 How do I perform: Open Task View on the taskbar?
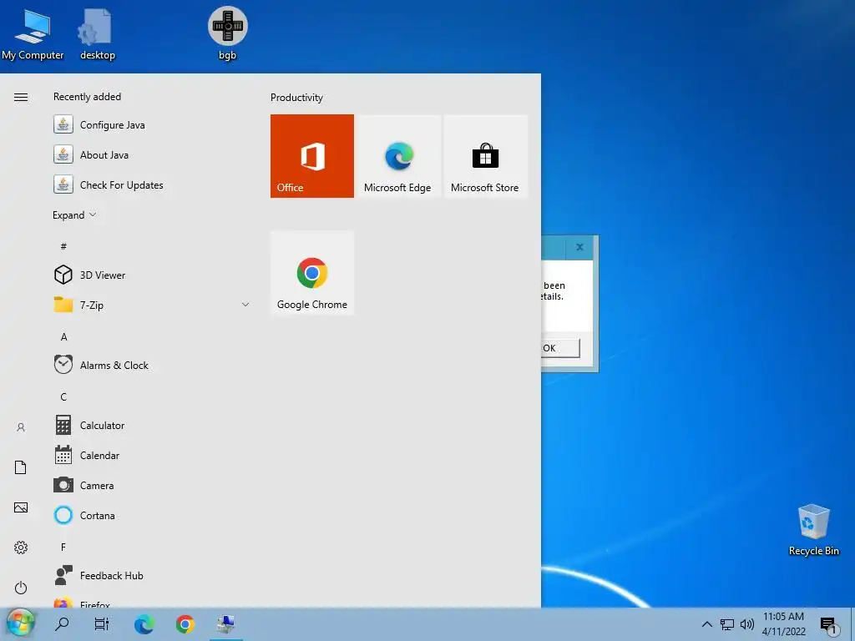(102, 623)
